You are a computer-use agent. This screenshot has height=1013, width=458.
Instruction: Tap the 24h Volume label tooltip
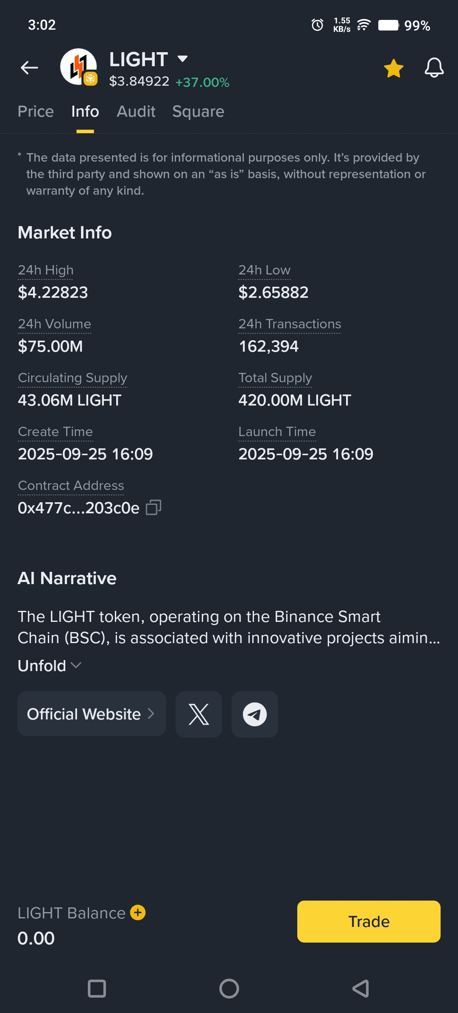tap(54, 324)
